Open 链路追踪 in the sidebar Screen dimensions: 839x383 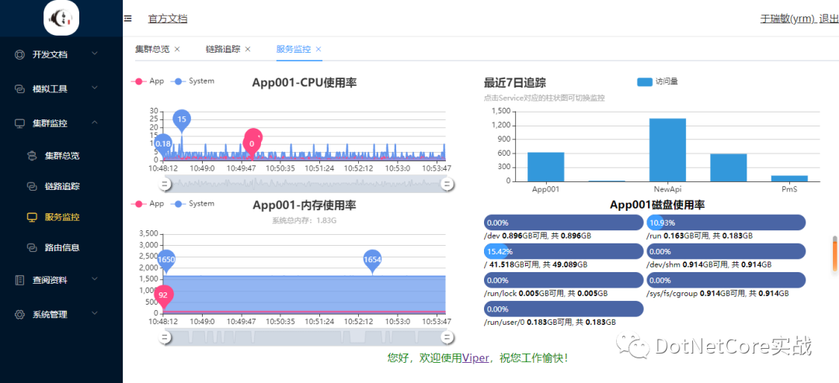click(62, 186)
